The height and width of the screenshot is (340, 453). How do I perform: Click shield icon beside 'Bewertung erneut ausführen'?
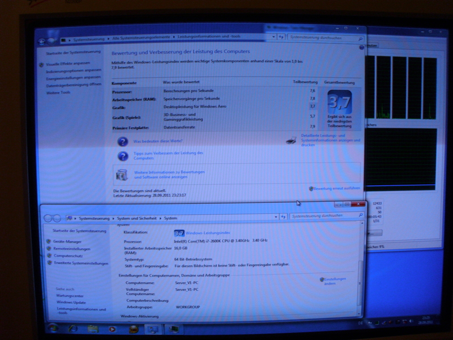coord(311,189)
